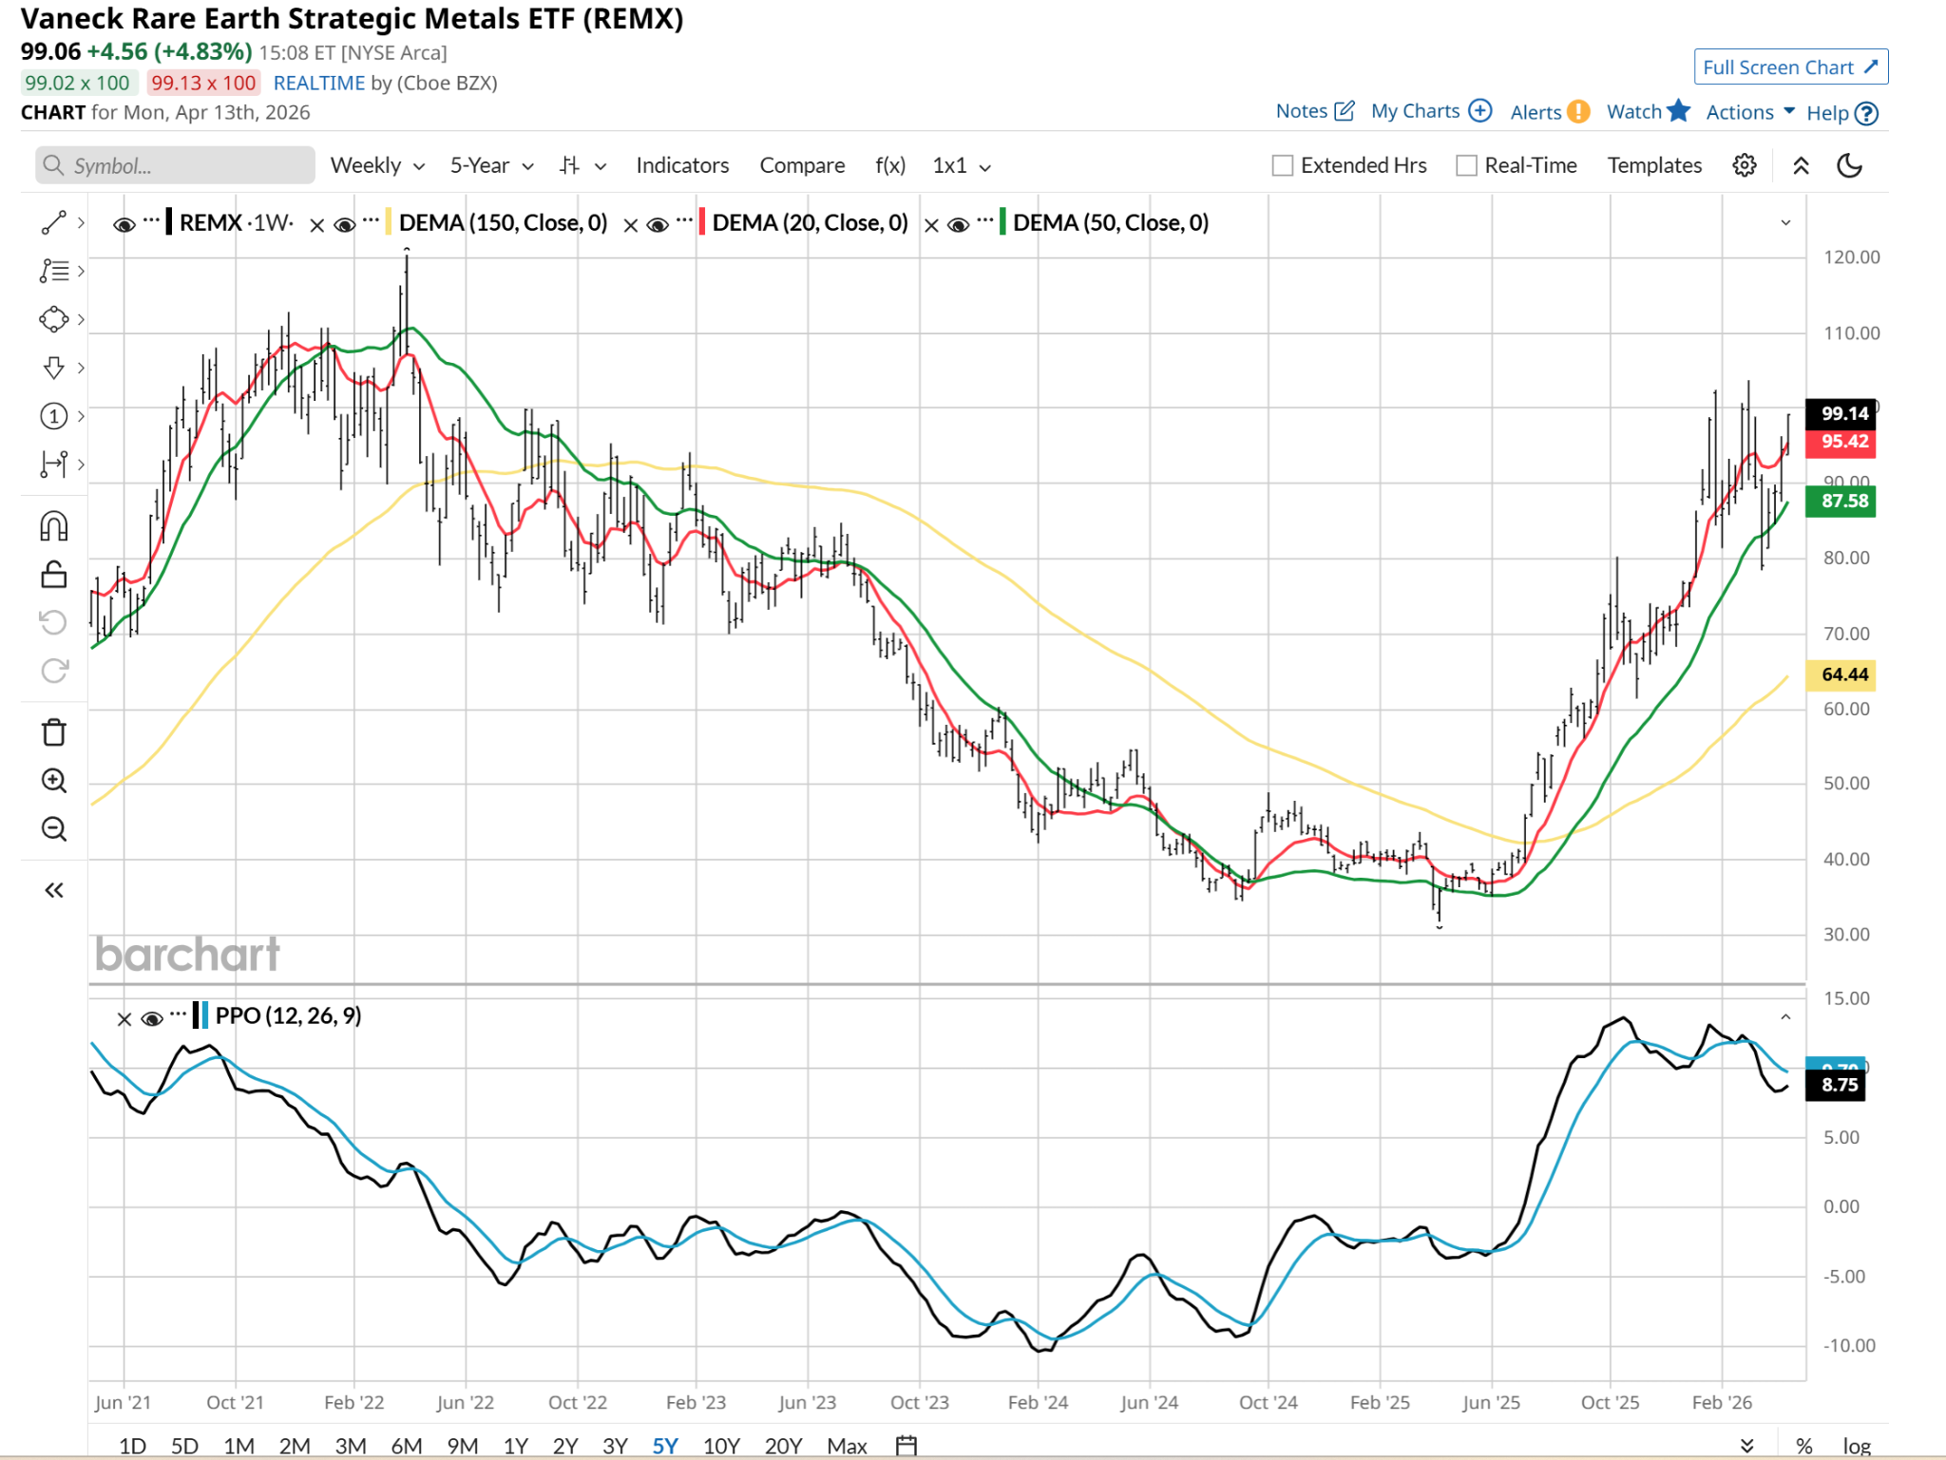This screenshot has height=1460, width=1946.
Task: Expand the Actions dropdown menu
Action: point(1749,112)
